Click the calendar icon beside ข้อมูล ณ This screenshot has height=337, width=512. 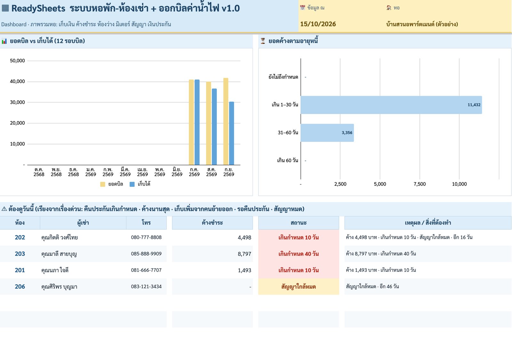pos(302,8)
